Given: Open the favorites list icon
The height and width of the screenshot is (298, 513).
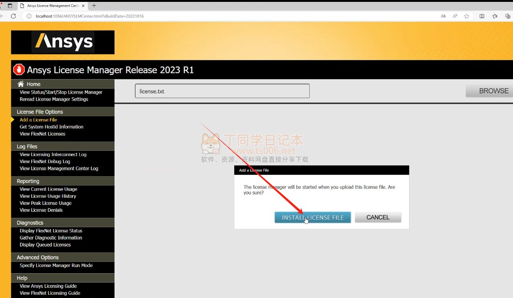Looking at the screenshot, I should click(495, 16).
